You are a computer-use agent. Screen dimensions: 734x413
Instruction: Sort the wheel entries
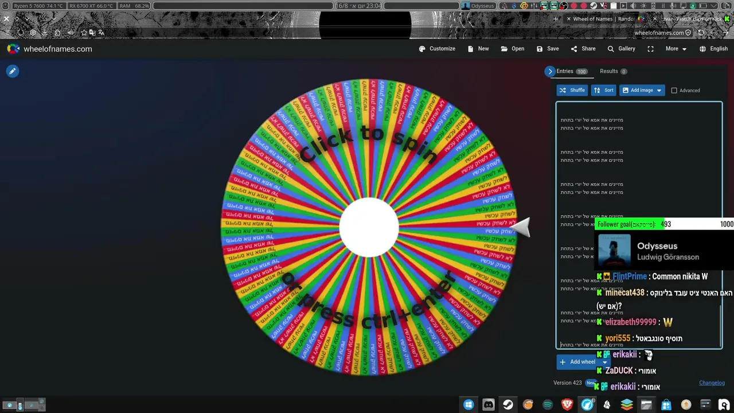604,90
